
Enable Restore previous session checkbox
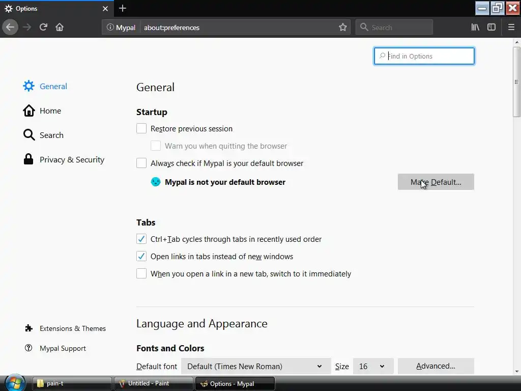click(x=141, y=128)
